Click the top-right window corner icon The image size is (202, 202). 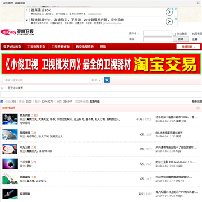coord(198,3)
